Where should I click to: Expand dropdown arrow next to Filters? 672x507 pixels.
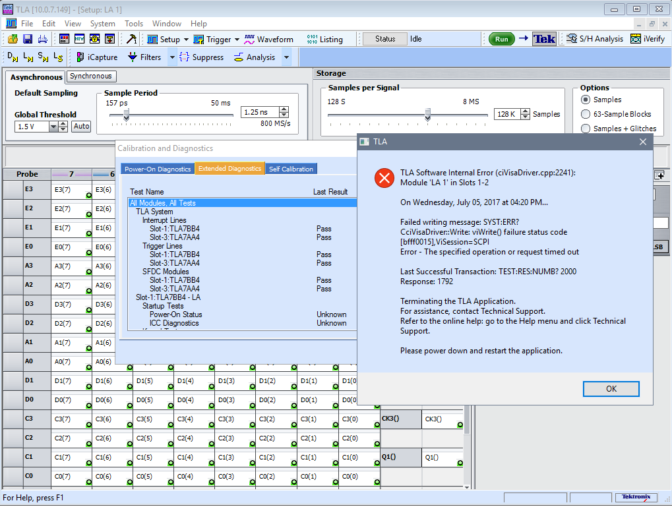(172, 57)
